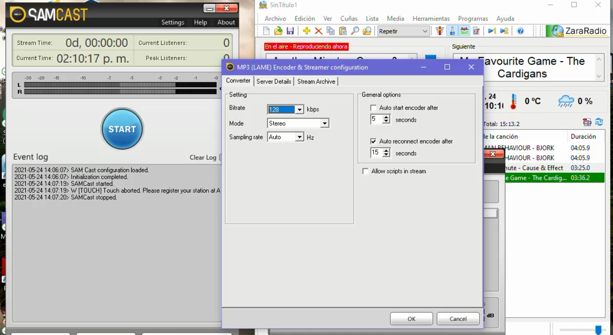Select the highlighted green Cardigans playlist row
The height and width of the screenshot is (335, 613).
point(555,178)
